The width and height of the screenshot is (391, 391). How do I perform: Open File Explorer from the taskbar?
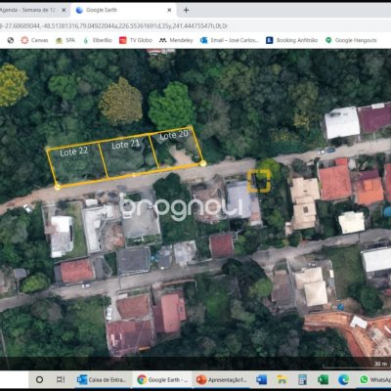[282, 379]
